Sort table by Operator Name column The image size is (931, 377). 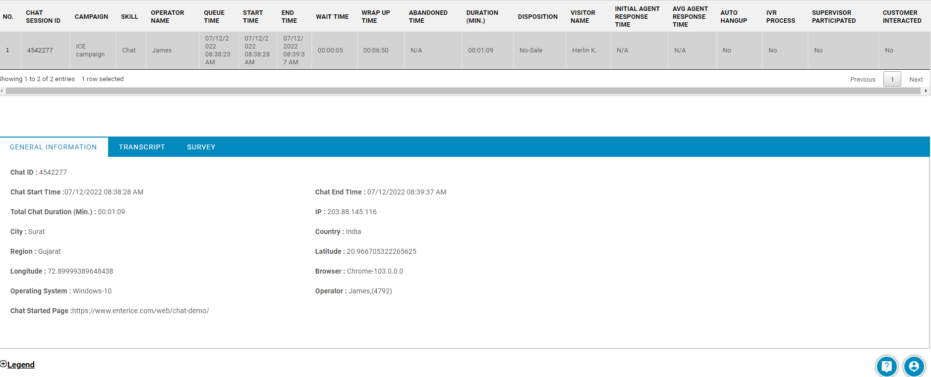pyautogui.click(x=167, y=16)
